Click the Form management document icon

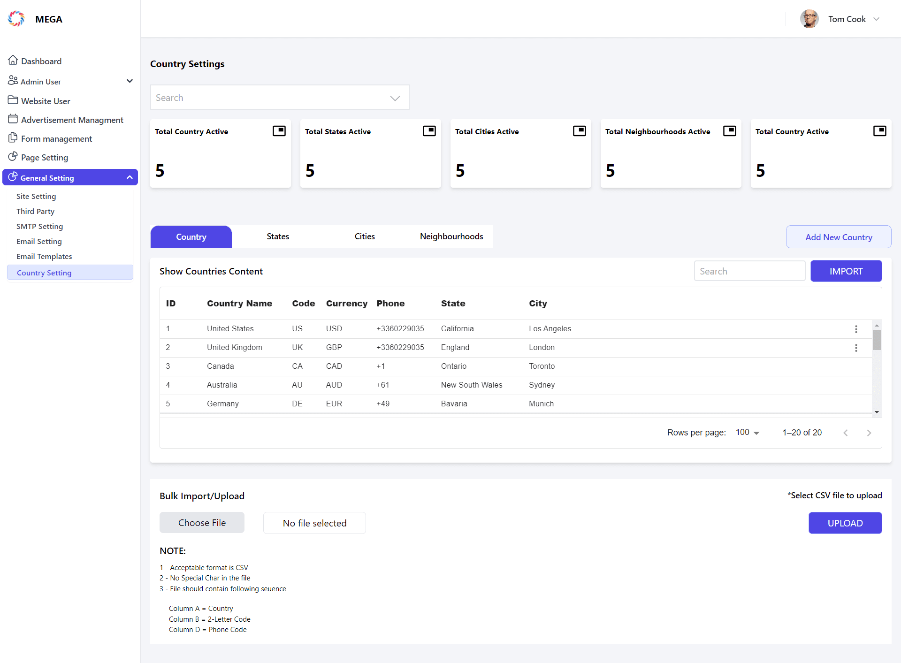click(x=13, y=137)
